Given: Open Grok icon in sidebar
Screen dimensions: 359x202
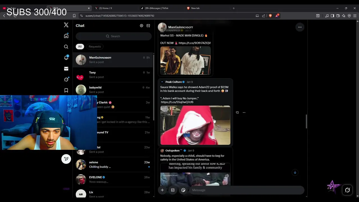Looking at the screenshot, I should point(66,79).
